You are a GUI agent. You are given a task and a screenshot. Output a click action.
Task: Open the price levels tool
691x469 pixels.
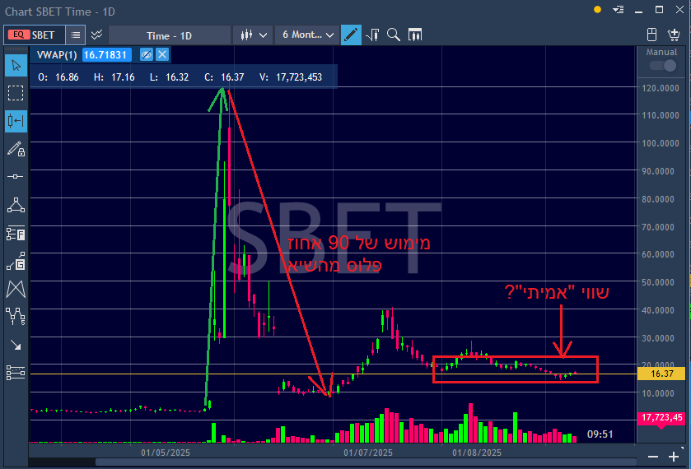[16, 373]
